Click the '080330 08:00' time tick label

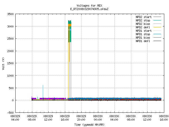pos(131,118)
